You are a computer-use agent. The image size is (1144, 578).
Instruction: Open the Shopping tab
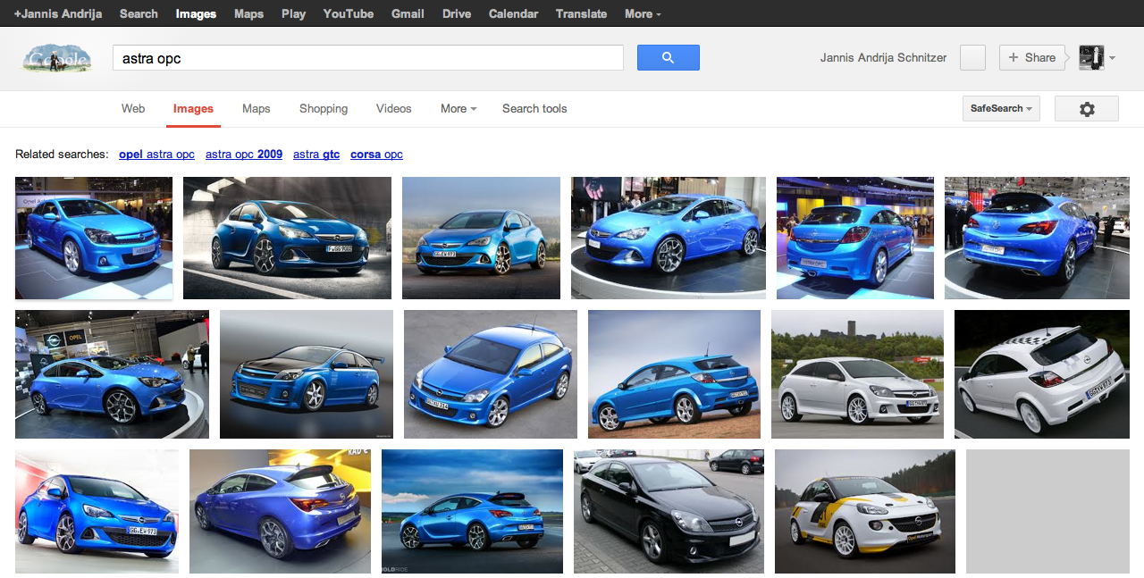coord(324,109)
